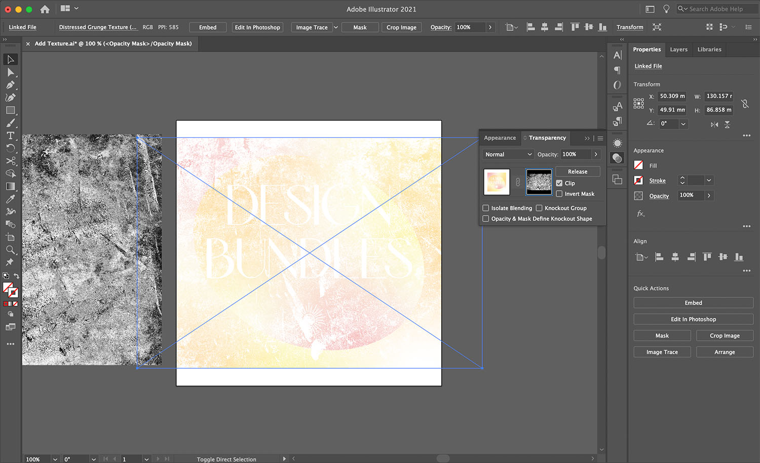Select the Rotate tool
Image resolution: width=760 pixels, height=463 pixels.
[10, 148]
